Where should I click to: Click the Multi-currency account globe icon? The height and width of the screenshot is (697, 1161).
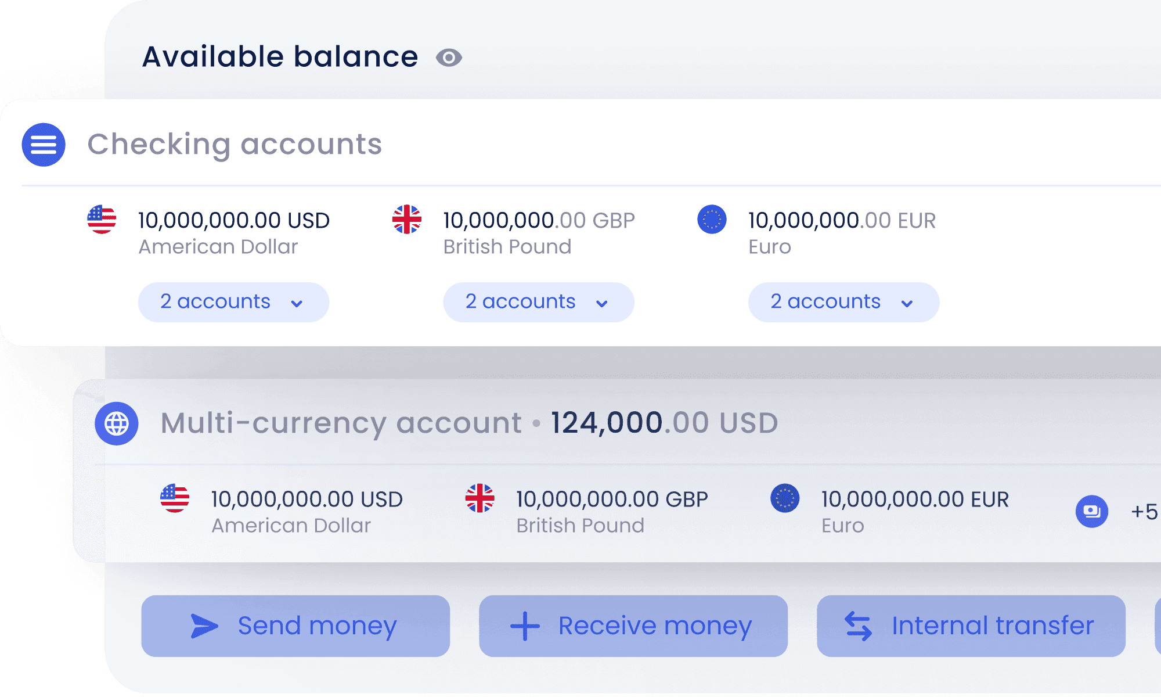point(117,423)
